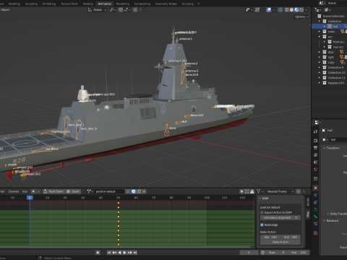Click the Animation Argument field
This screenshot has width=347, height=260.
point(280,217)
